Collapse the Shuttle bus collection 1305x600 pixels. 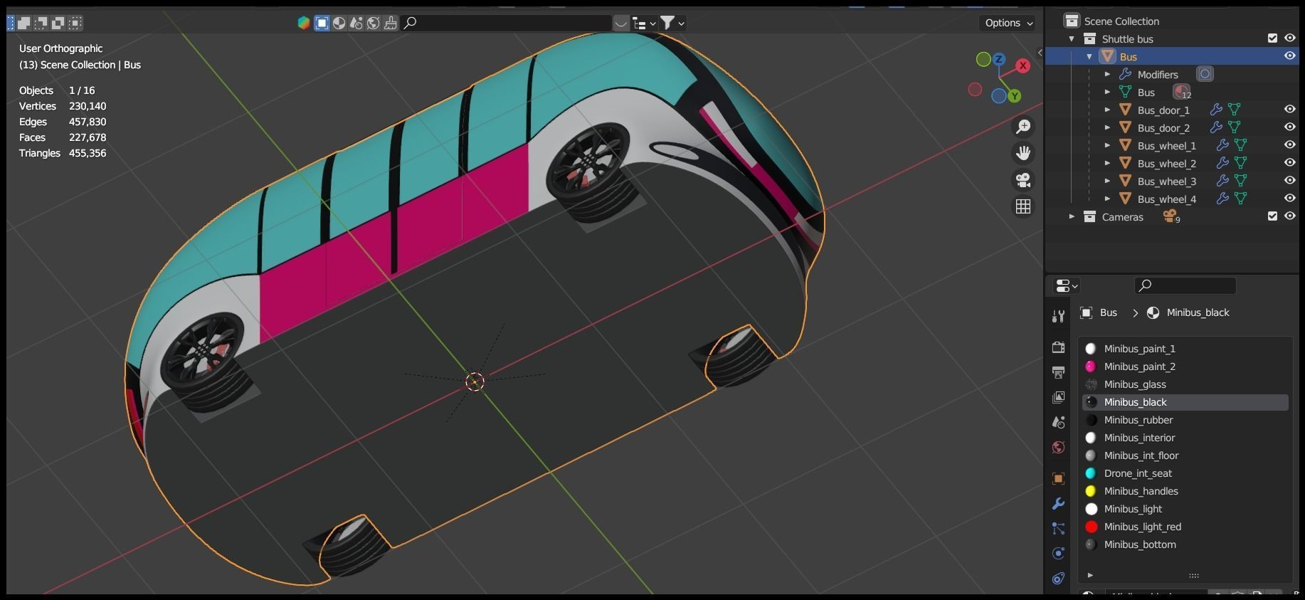click(1072, 38)
